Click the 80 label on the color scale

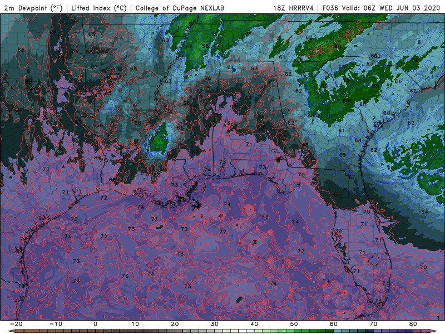(x=413, y=324)
